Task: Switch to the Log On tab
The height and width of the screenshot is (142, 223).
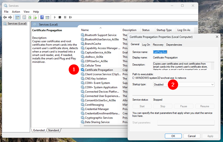Action: coord(146,45)
